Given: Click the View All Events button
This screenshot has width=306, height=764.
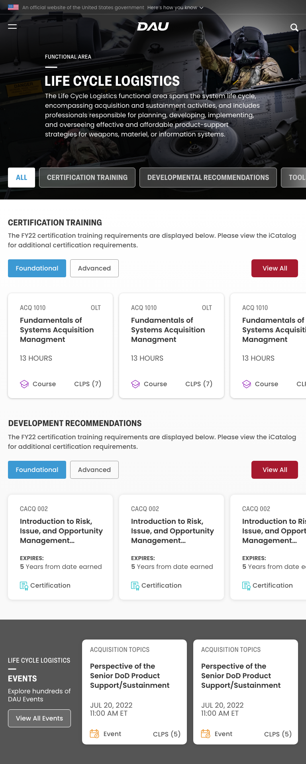Looking at the screenshot, I should pyautogui.click(x=39, y=718).
